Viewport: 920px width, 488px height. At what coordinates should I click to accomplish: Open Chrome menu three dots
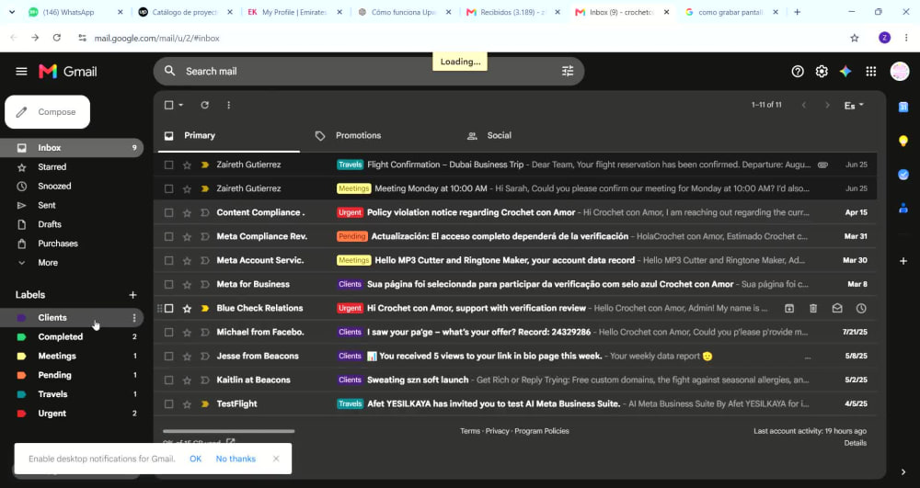[906, 38]
